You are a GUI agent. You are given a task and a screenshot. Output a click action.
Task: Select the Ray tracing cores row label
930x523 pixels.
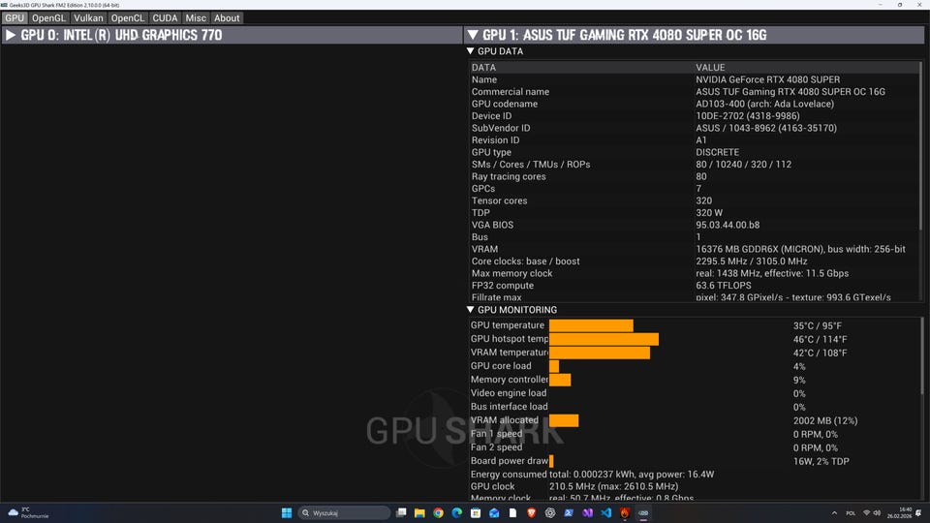(509, 176)
